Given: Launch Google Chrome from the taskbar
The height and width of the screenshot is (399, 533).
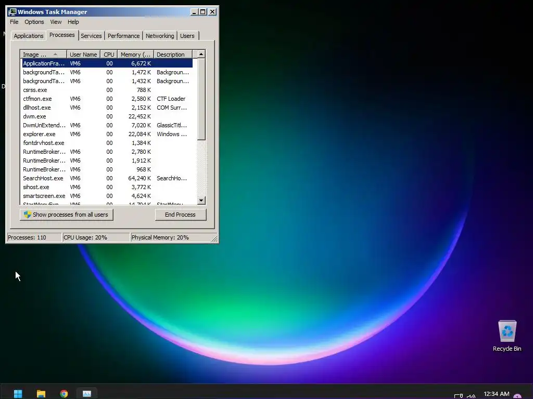Looking at the screenshot, I should point(64,394).
